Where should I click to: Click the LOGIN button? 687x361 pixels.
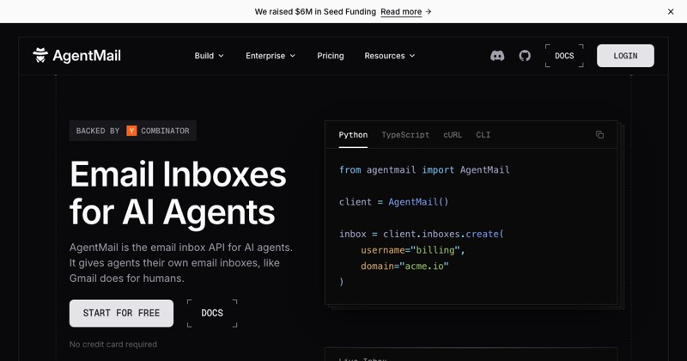pyautogui.click(x=625, y=56)
